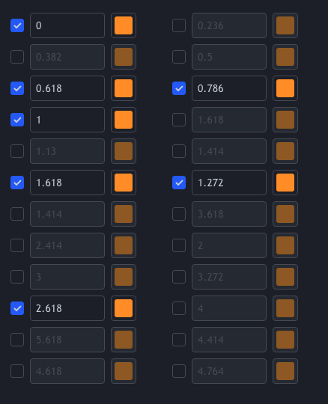Screen dimensions: 328x404
Task: Click the 5.618 value input
Action: pos(67,340)
